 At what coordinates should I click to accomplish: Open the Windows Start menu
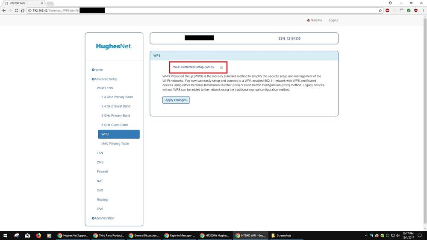(x=6, y=235)
